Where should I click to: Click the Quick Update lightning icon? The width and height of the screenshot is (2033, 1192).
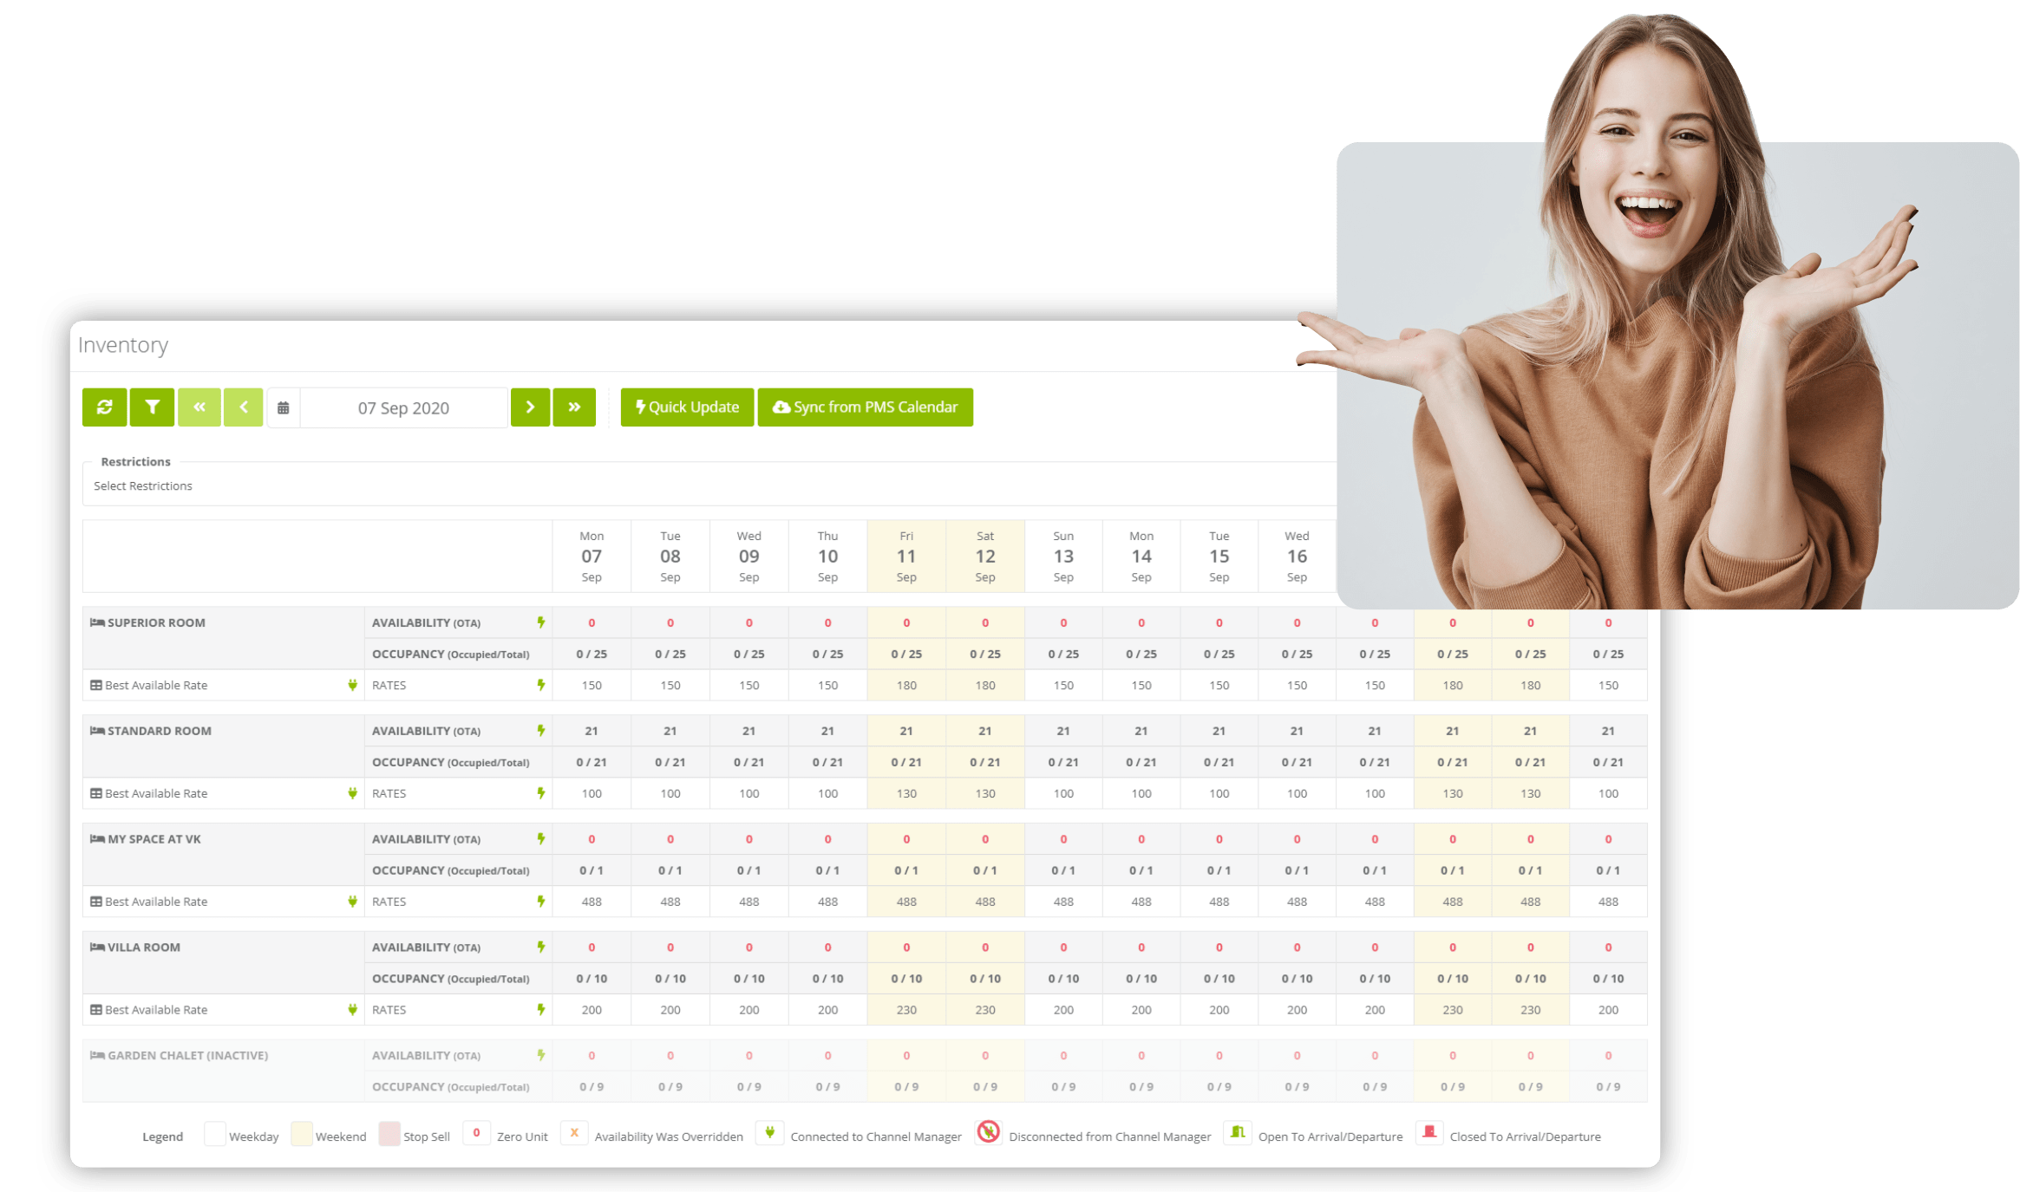(x=642, y=407)
